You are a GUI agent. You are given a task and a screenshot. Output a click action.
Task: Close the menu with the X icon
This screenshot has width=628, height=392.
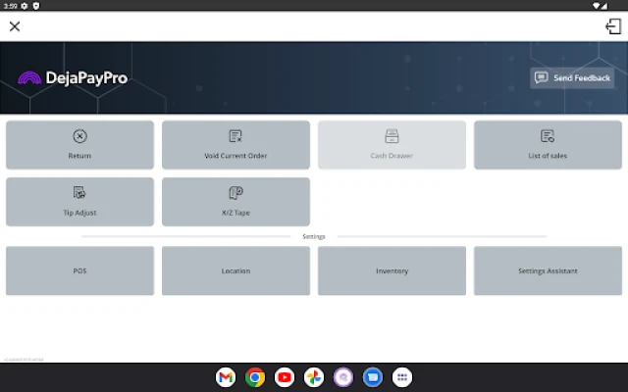pos(15,26)
